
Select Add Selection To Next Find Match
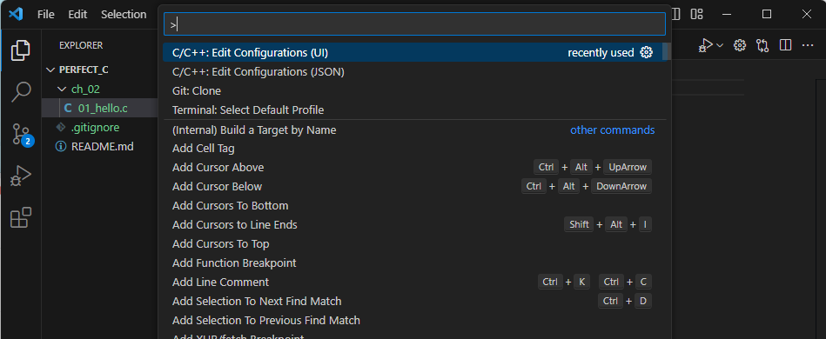(414, 301)
